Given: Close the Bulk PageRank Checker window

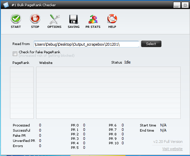Looking at the screenshot, I should 185,5.
